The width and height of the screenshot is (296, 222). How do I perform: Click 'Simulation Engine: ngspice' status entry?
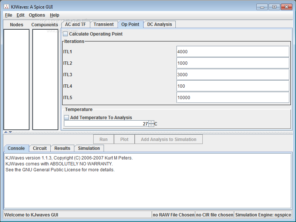(263, 215)
